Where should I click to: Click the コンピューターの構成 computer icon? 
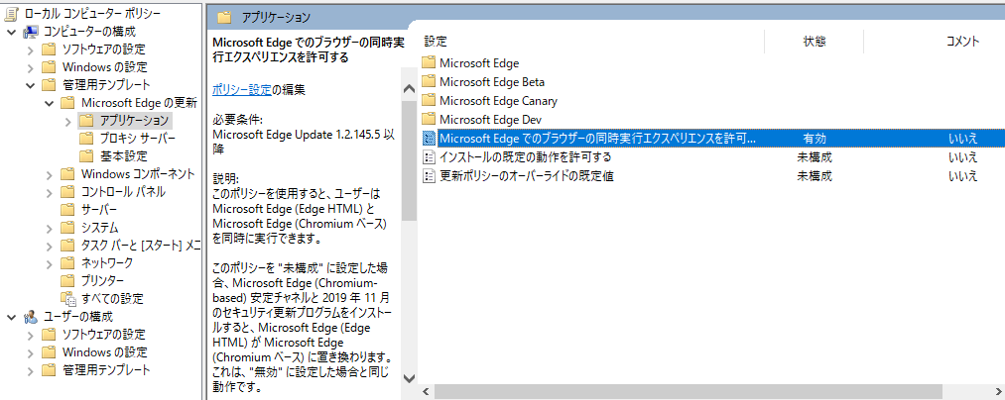[31, 32]
